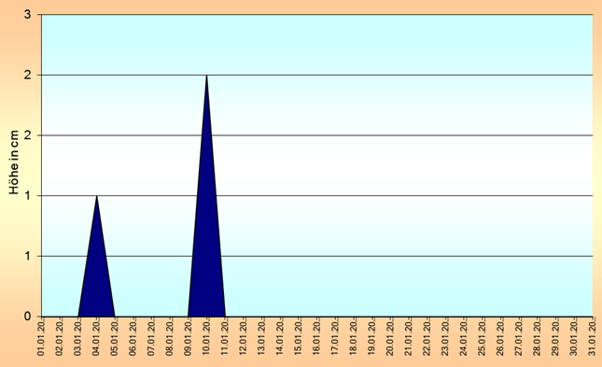Image resolution: width=602 pixels, height=367 pixels.
Task: Click the date label "01.01.20"
Action: (41, 338)
